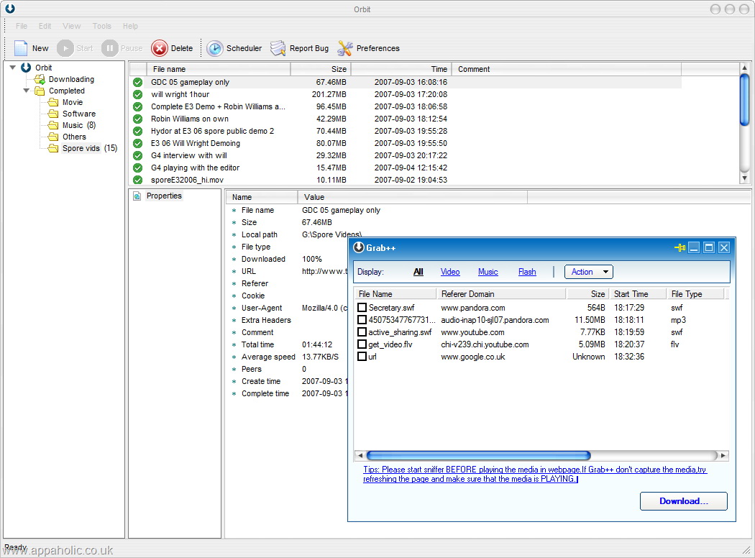This screenshot has height=558, width=755.
Task: Enable the active_sharing.swf checkbox
Action: click(x=362, y=332)
